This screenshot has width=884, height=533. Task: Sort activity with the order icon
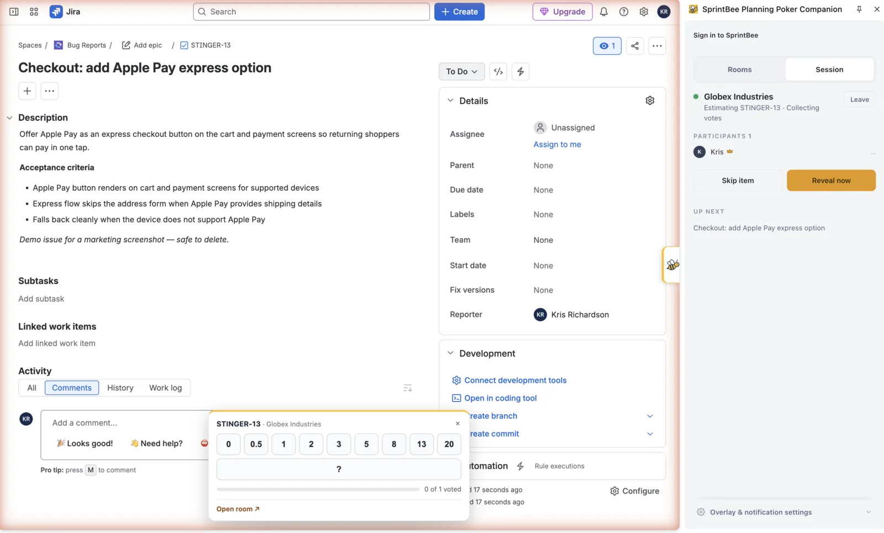click(x=408, y=388)
